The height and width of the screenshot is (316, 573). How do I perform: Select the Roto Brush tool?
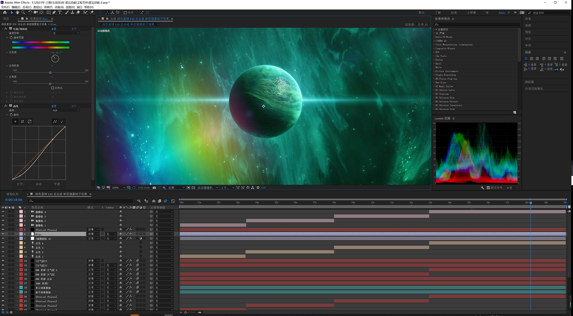85,13
